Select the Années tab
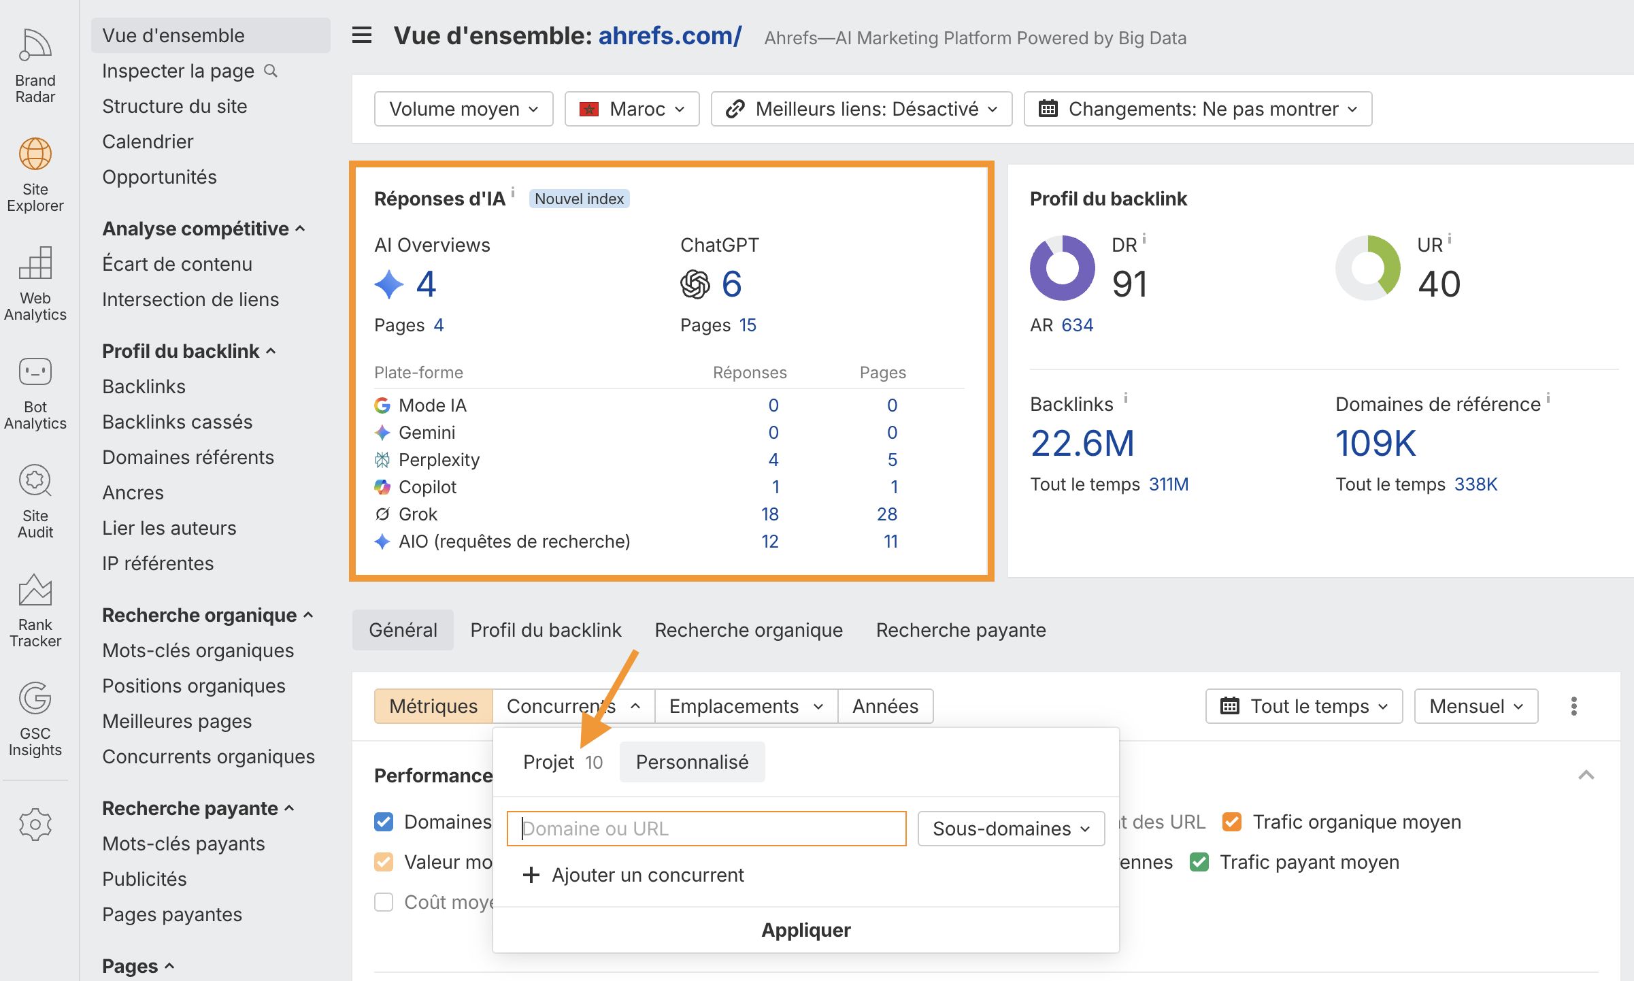 pyautogui.click(x=885, y=706)
